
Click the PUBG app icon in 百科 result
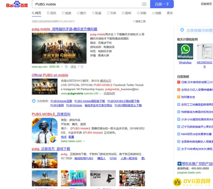click(x=45, y=131)
